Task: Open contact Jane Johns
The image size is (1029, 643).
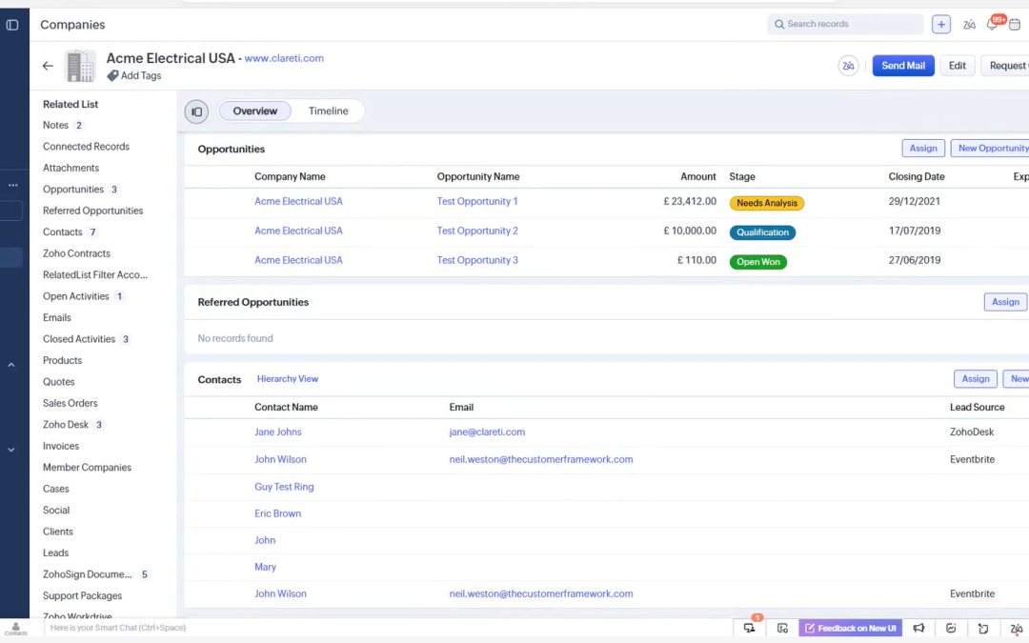Action: (x=278, y=432)
